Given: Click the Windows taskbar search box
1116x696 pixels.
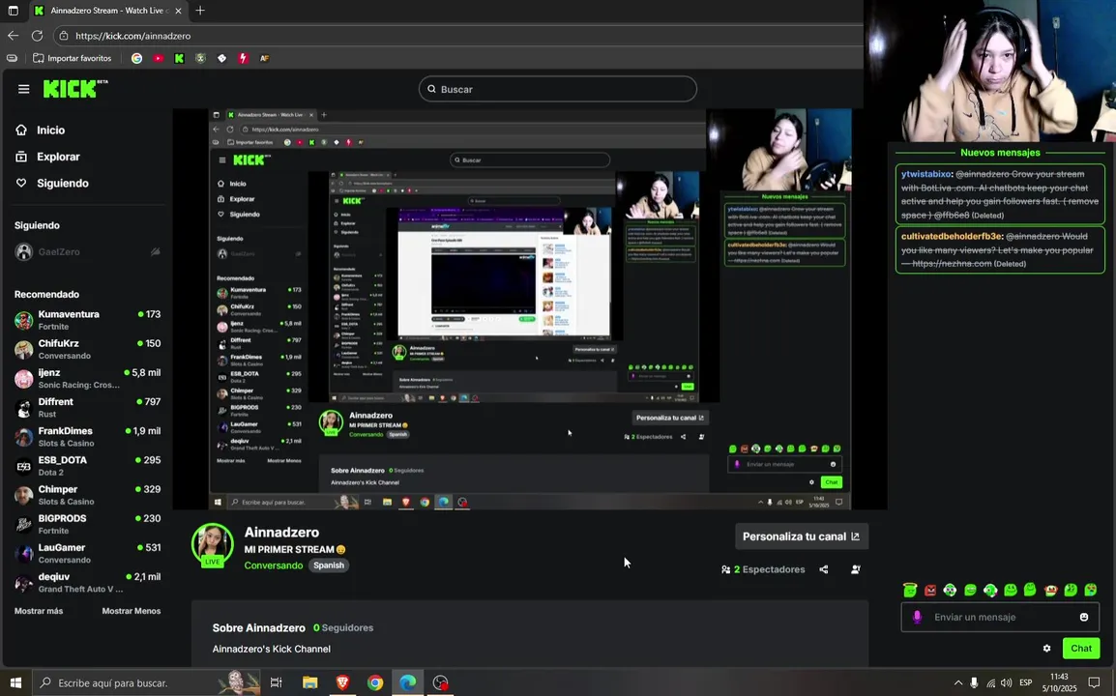Looking at the screenshot, I should [x=146, y=682].
